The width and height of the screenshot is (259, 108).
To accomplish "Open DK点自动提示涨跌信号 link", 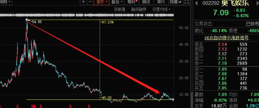I will pos(227,38).
